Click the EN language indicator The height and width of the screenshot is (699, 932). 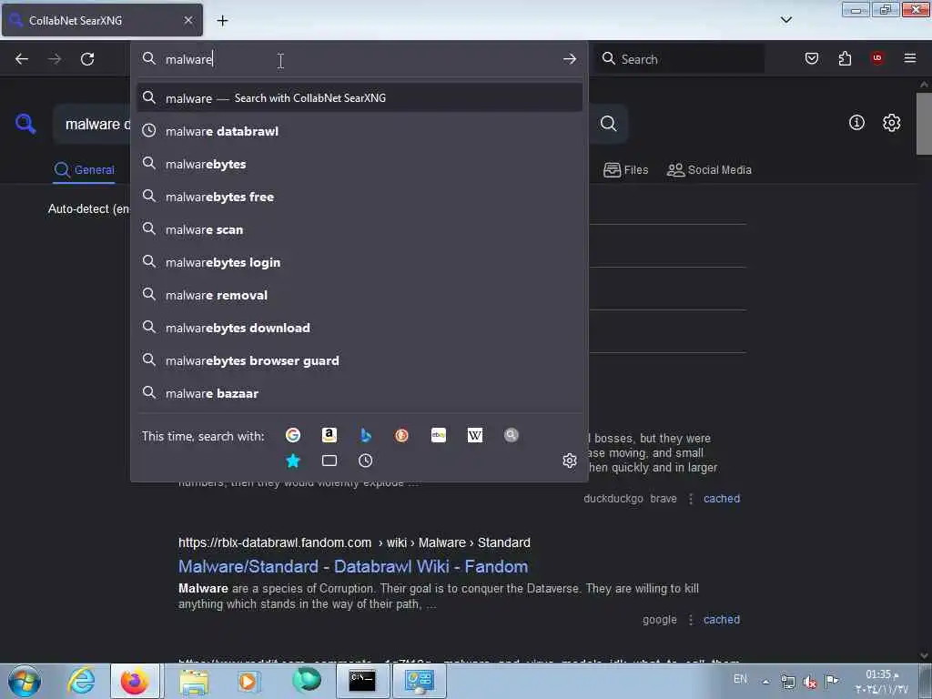coord(740,679)
